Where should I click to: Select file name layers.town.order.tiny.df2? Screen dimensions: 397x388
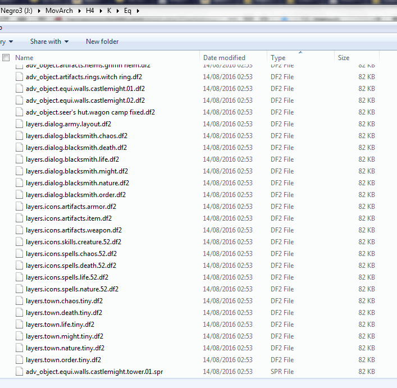63,360
